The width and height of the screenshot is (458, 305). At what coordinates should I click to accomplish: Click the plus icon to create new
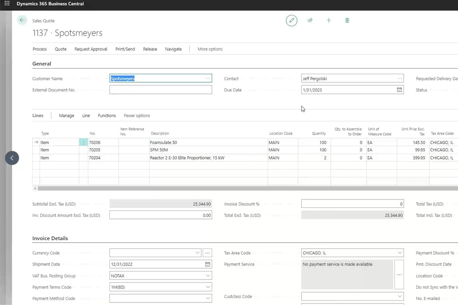tap(329, 20)
